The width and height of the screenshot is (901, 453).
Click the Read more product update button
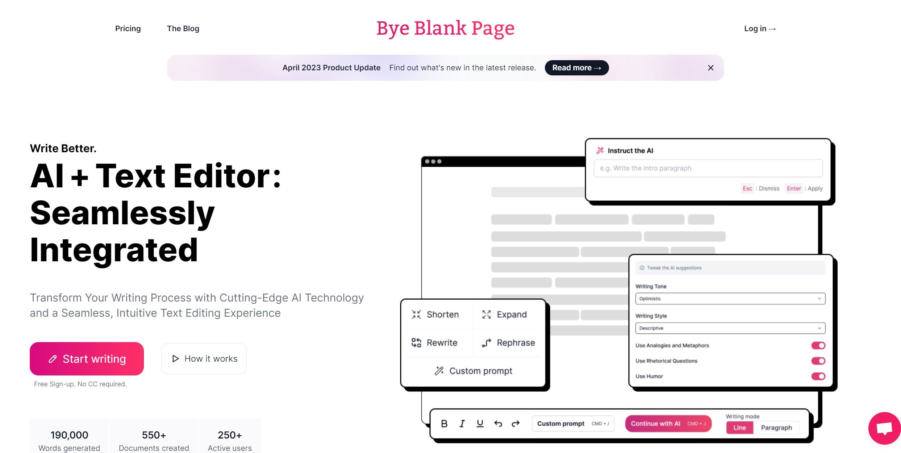point(576,67)
